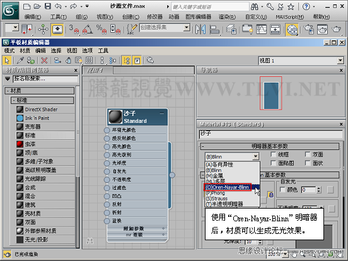
Task: Select (P)Phong shader option
Action: [232, 193]
